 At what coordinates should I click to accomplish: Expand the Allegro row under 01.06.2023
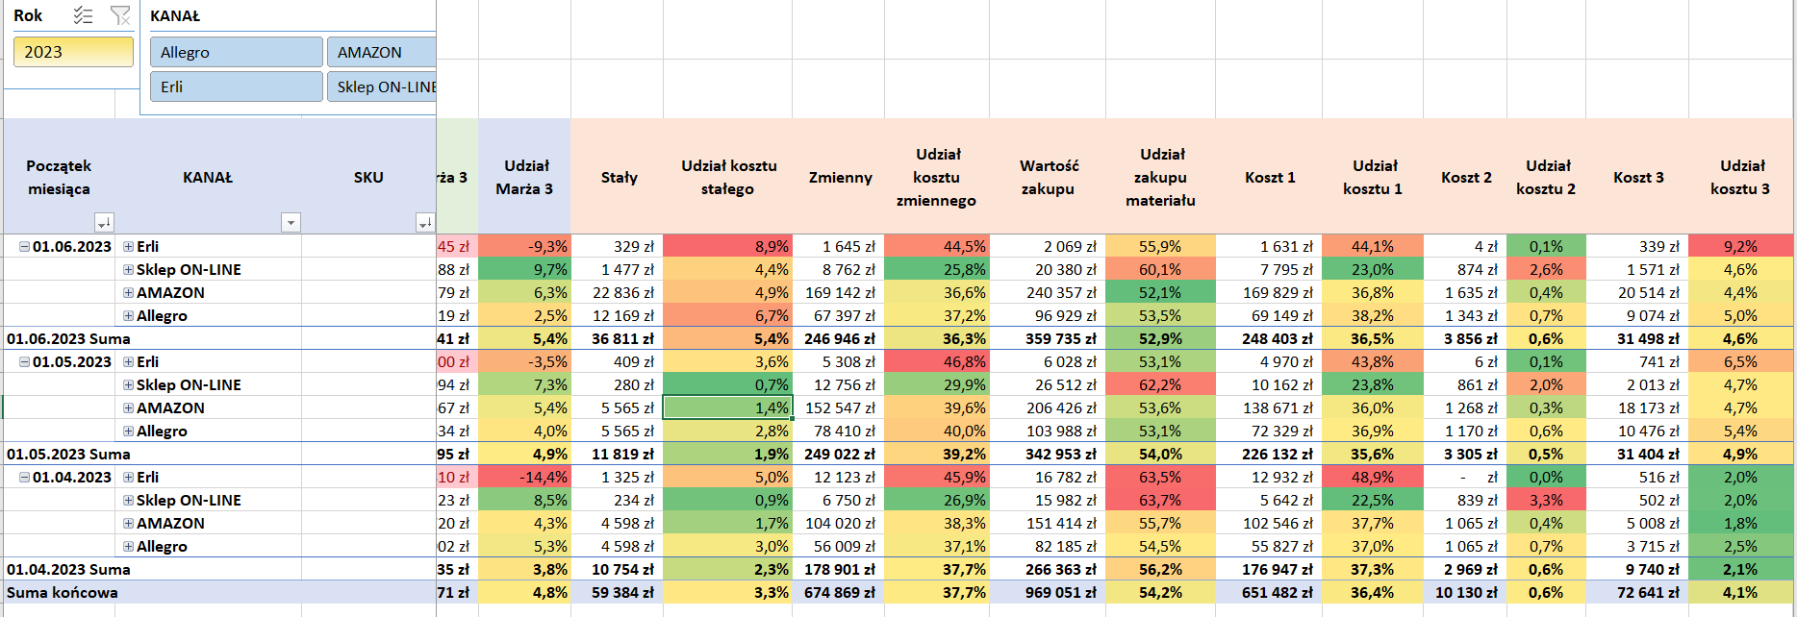128,316
